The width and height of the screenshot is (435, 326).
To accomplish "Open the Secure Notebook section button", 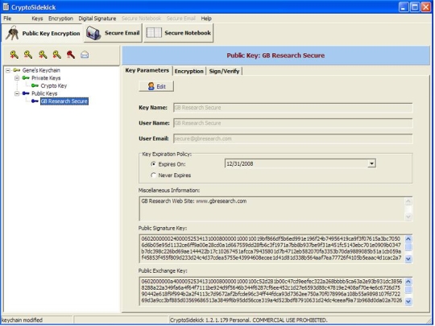I will point(178,33).
